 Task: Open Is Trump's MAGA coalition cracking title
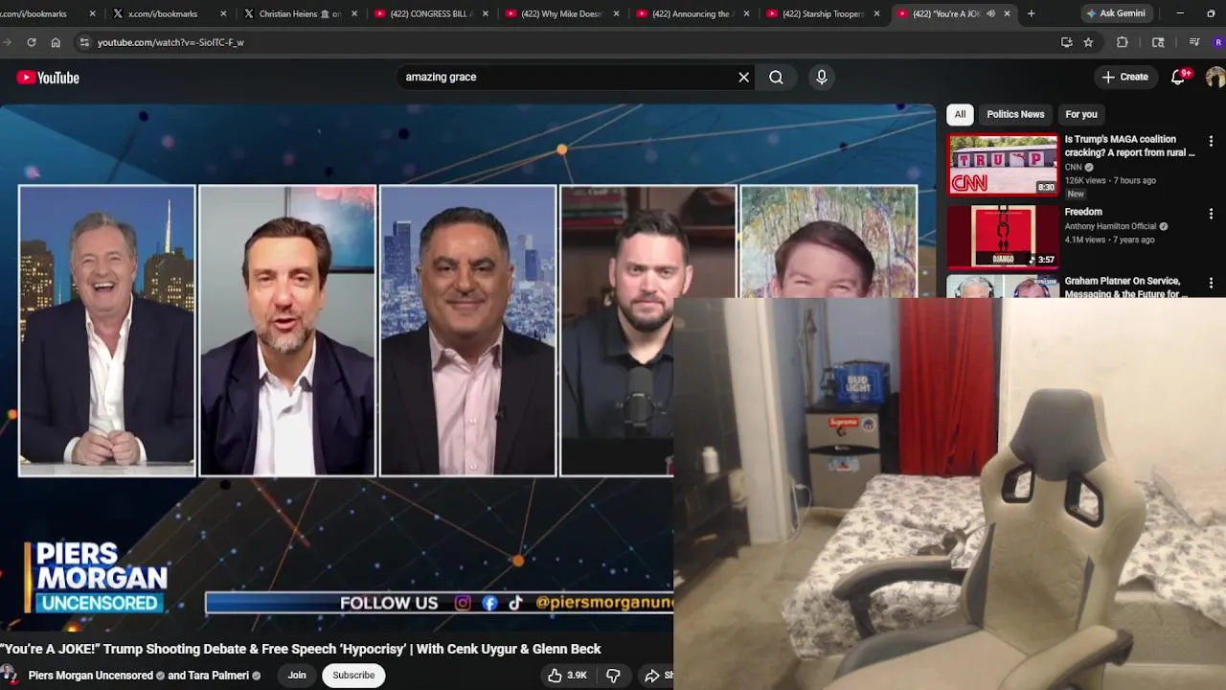click(1129, 146)
